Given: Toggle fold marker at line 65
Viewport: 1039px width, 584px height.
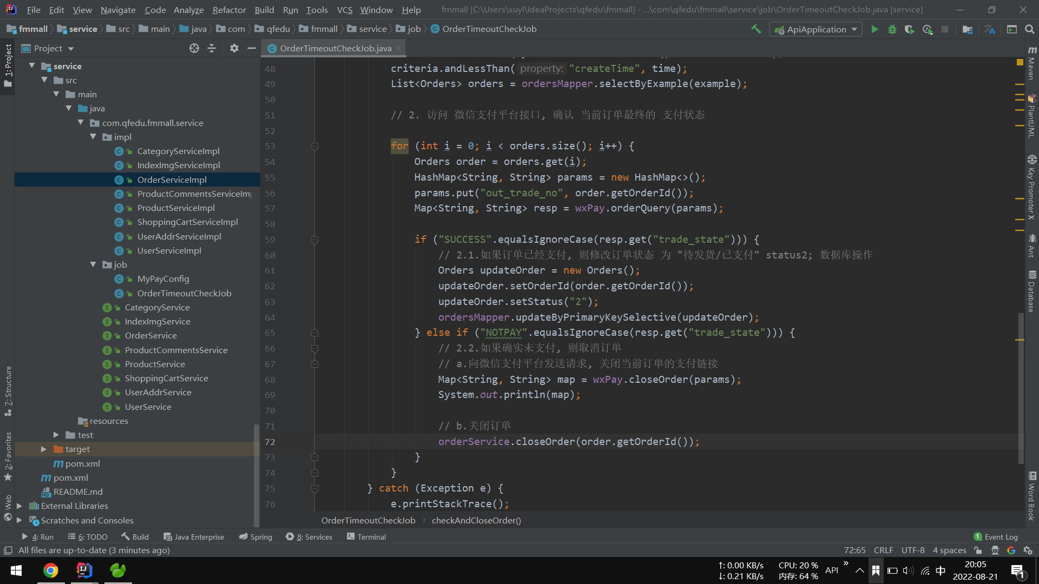Looking at the screenshot, I should [x=314, y=333].
